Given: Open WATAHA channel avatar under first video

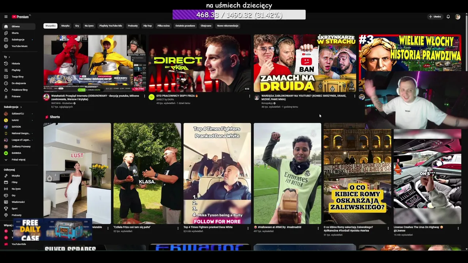Looking at the screenshot, I should pyautogui.click(x=46, y=97).
